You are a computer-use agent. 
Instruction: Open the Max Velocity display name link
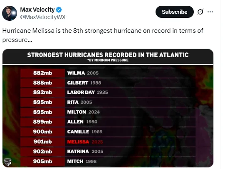coord(37,10)
